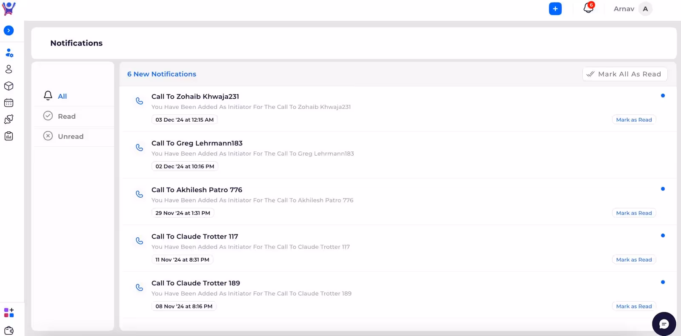Open the notification bell with badge 6

(x=589, y=8)
